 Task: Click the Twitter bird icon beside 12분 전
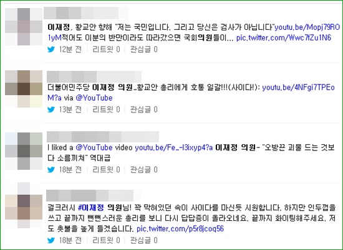pos(51,50)
